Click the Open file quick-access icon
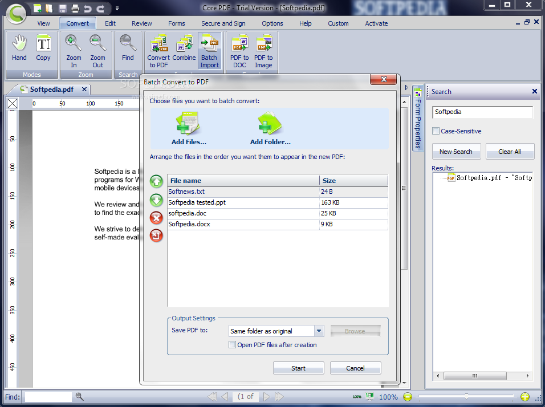 pos(49,8)
